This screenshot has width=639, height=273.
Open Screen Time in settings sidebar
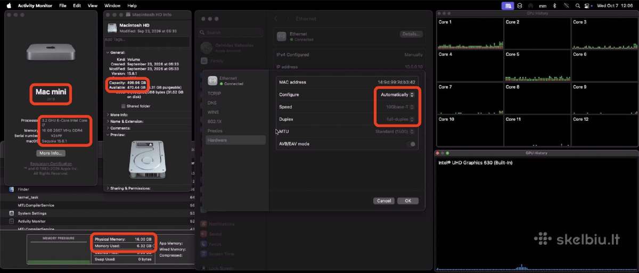pos(218,254)
